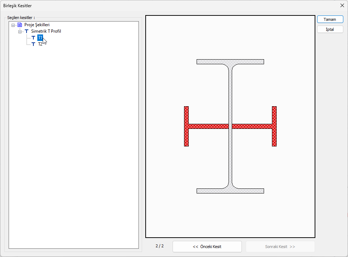This screenshot has height=257, width=348.
Task: Click the Proje Şekilleri document icon
Action: click(20, 25)
